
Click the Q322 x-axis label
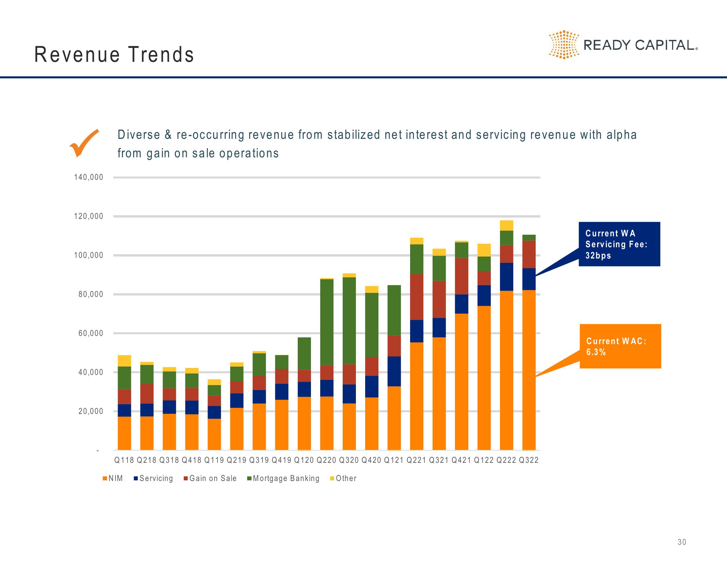click(x=529, y=460)
